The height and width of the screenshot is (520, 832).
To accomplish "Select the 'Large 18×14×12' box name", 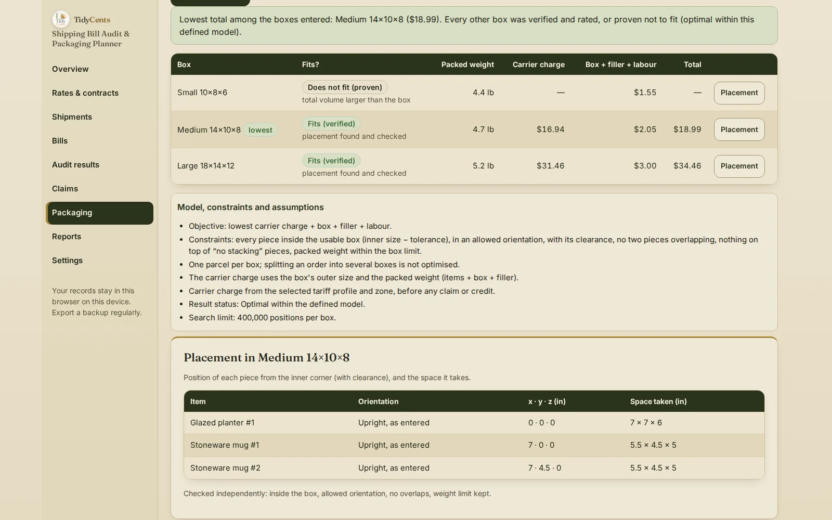I will (x=206, y=166).
